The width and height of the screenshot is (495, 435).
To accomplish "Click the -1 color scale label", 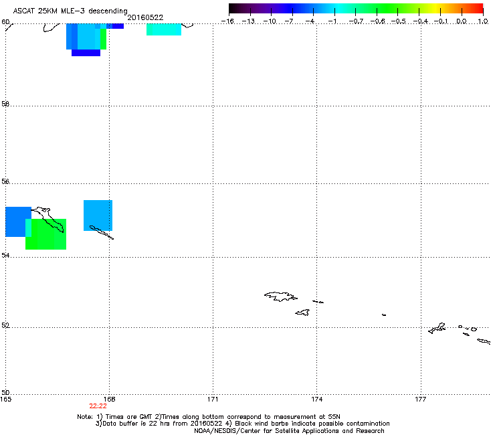I will (x=332, y=21).
